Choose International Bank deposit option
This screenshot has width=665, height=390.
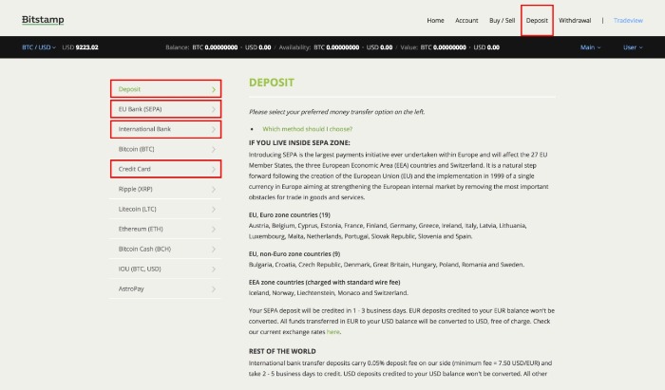[165, 129]
